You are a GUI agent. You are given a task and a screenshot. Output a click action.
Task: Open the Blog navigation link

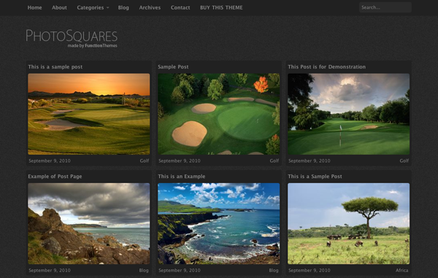(x=123, y=7)
